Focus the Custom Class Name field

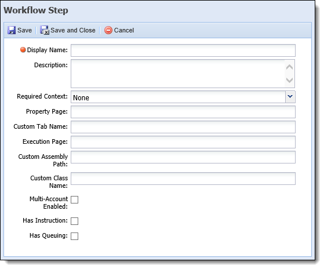click(x=183, y=179)
